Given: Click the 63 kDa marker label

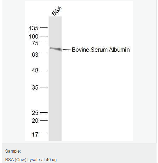Looking at the screenshot, I should tap(35, 55).
